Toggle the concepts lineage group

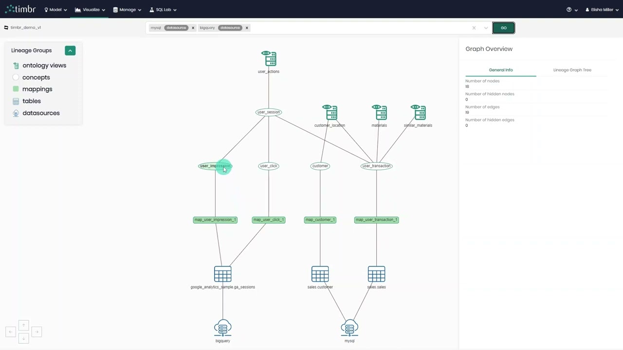(x=31, y=77)
